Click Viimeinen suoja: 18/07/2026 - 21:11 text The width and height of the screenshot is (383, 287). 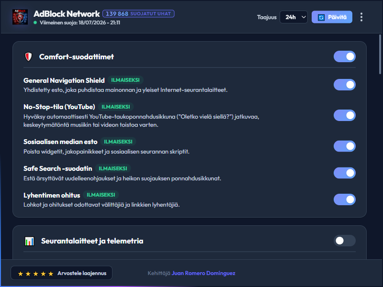[x=79, y=22]
